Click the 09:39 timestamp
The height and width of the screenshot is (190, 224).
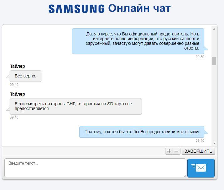[200, 57]
